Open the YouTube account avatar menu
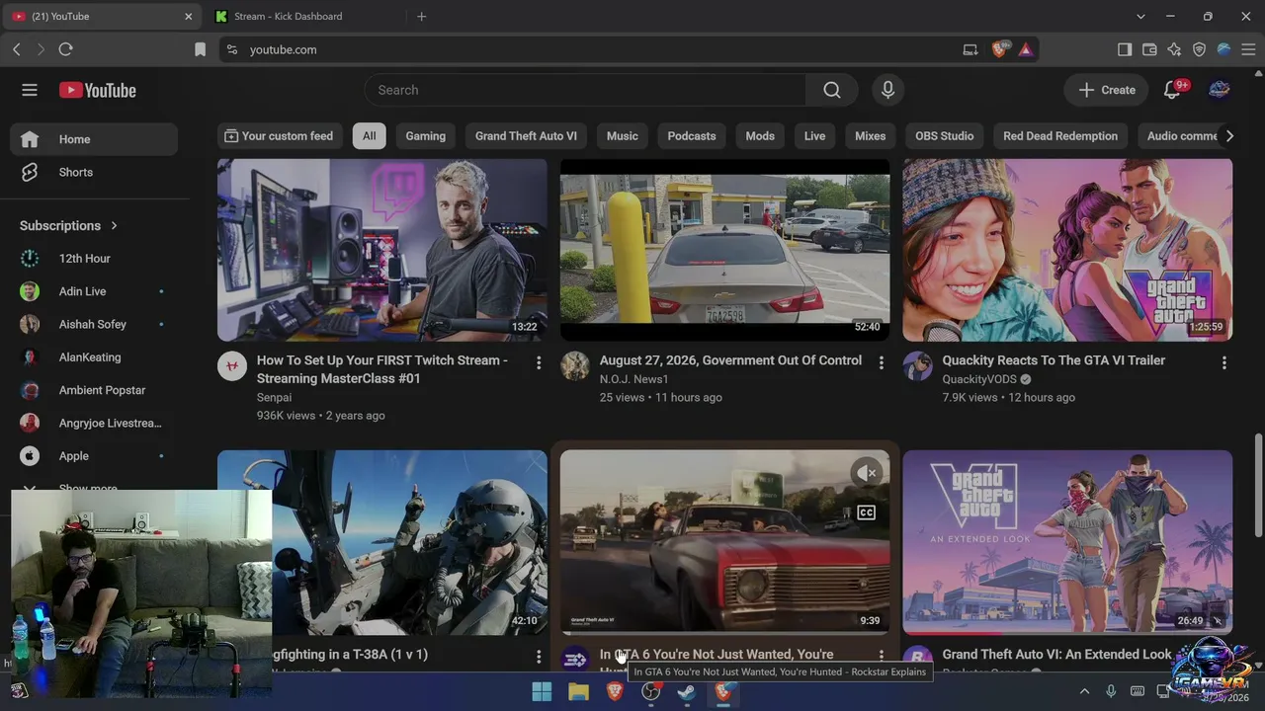 [x=1220, y=90]
